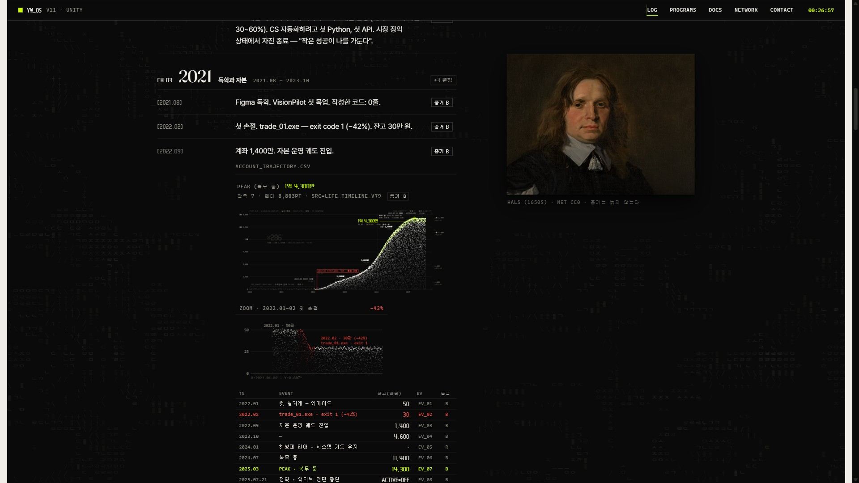Screen dimensions: 859x483
Task: Click the EV_07 cell in the peak row
Action: (425, 469)
